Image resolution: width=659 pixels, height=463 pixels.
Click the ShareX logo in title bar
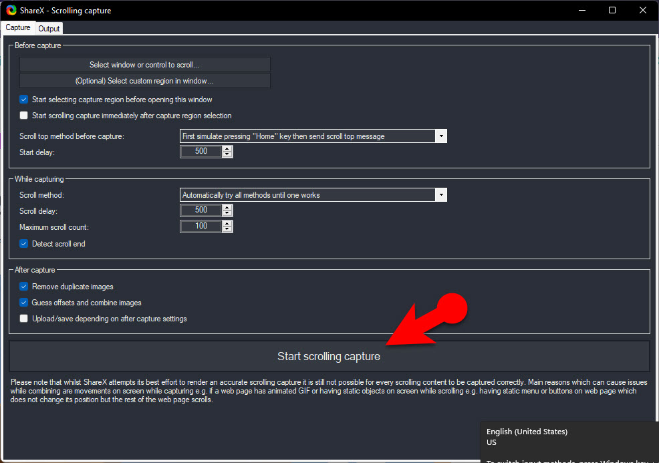coord(11,10)
